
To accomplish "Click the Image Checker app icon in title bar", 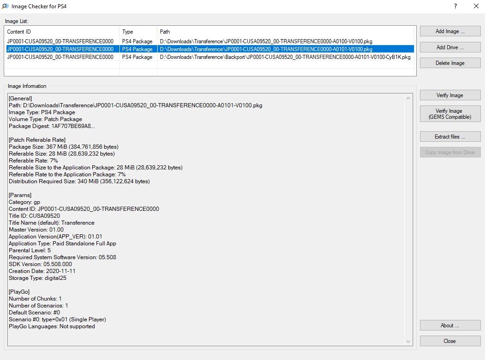I will pyautogui.click(x=5, y=6).
